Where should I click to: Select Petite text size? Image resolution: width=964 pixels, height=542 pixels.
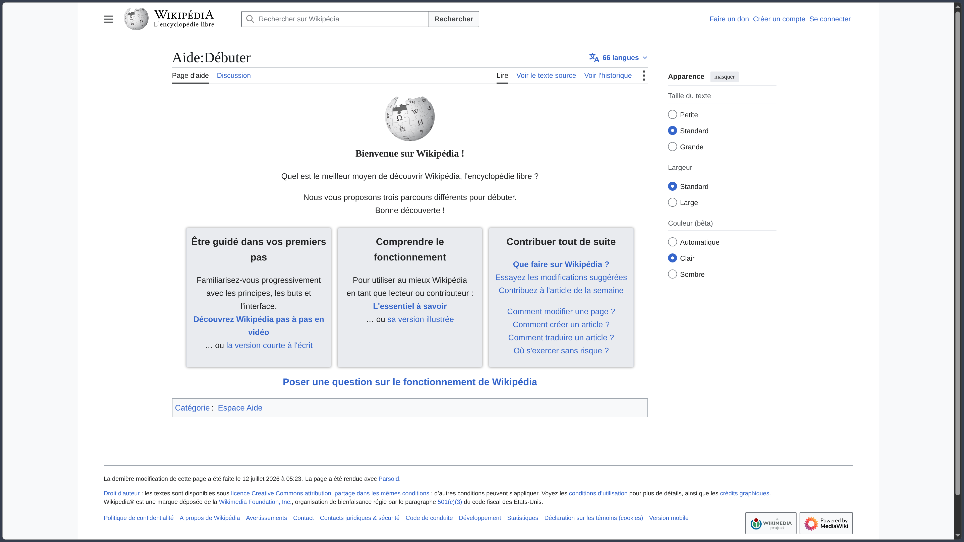[x=672, y=114]
